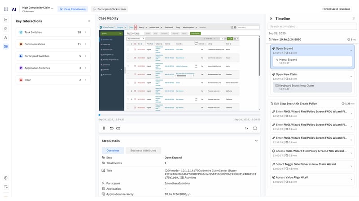Collapse the Open Expand timeline step
This screenshot has height=201, width=359.
coord(351,50)
